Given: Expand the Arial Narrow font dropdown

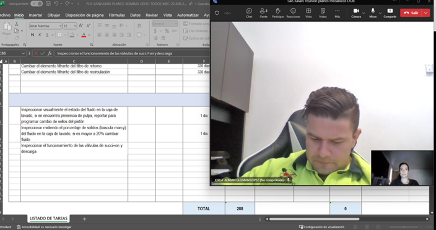Looking at the screenshot, I should pos(60,26).
